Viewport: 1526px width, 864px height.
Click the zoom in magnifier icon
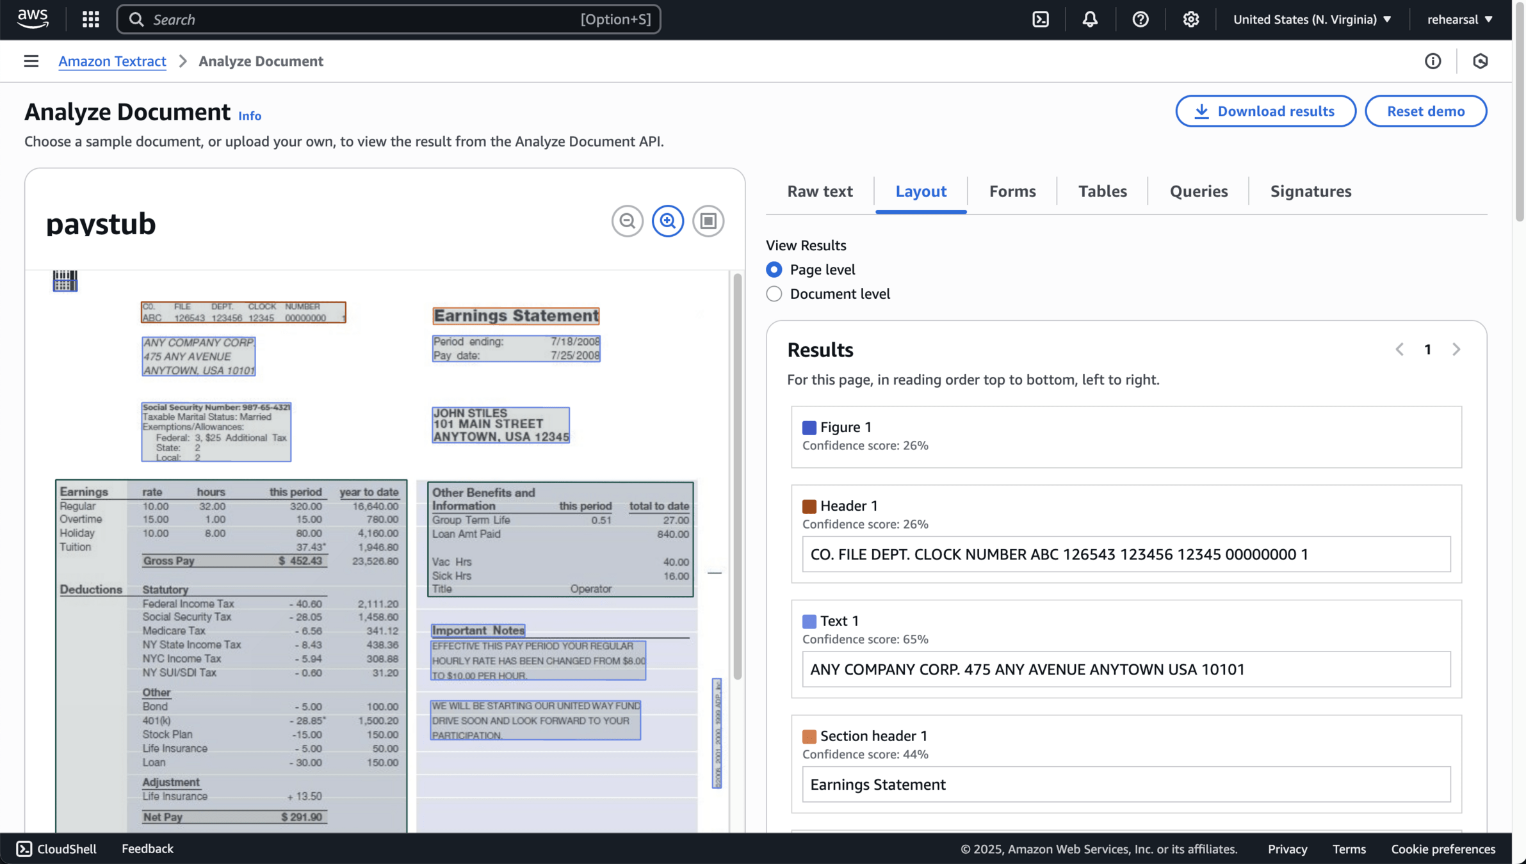tap(667, 221)
